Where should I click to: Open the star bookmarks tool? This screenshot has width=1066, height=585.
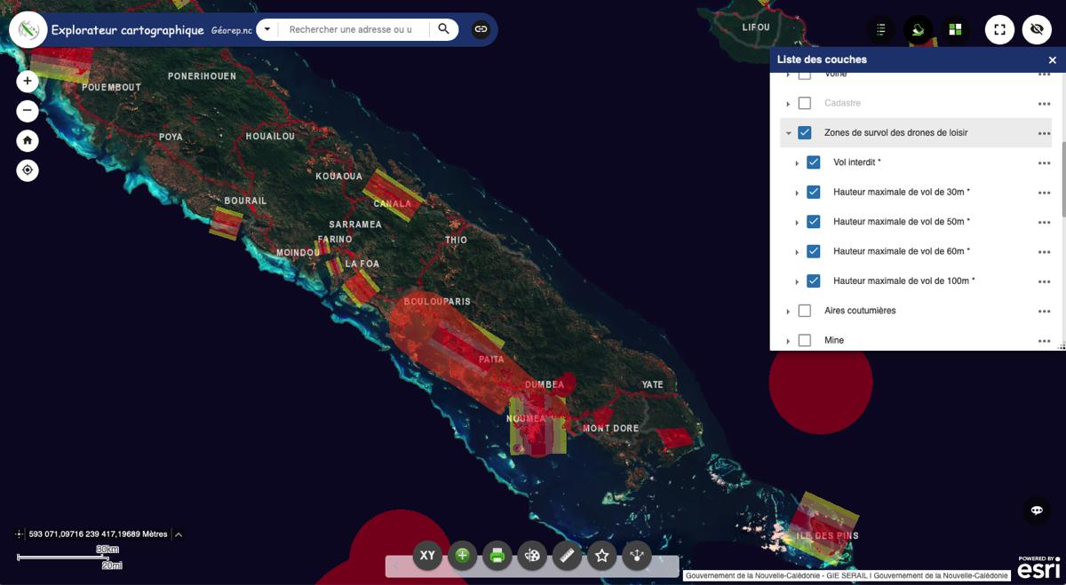[602, 556]
